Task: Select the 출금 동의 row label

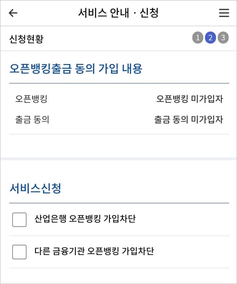Action: coord(32,120)
